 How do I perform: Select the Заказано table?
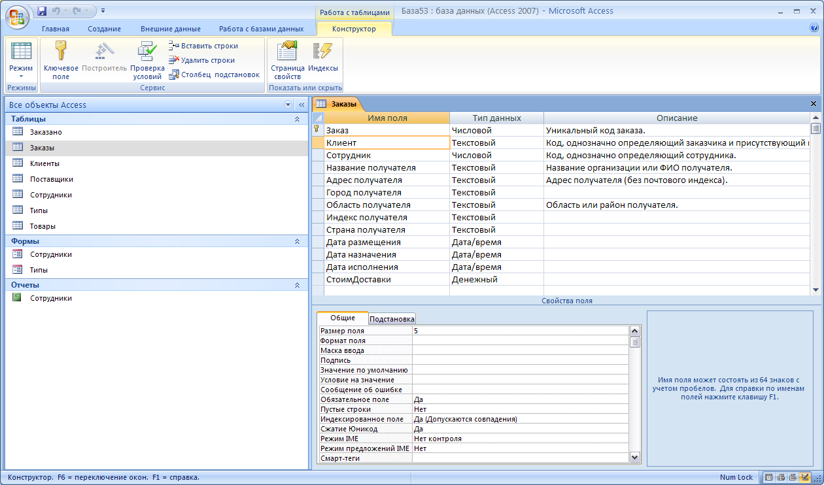[x=156, y=132]
